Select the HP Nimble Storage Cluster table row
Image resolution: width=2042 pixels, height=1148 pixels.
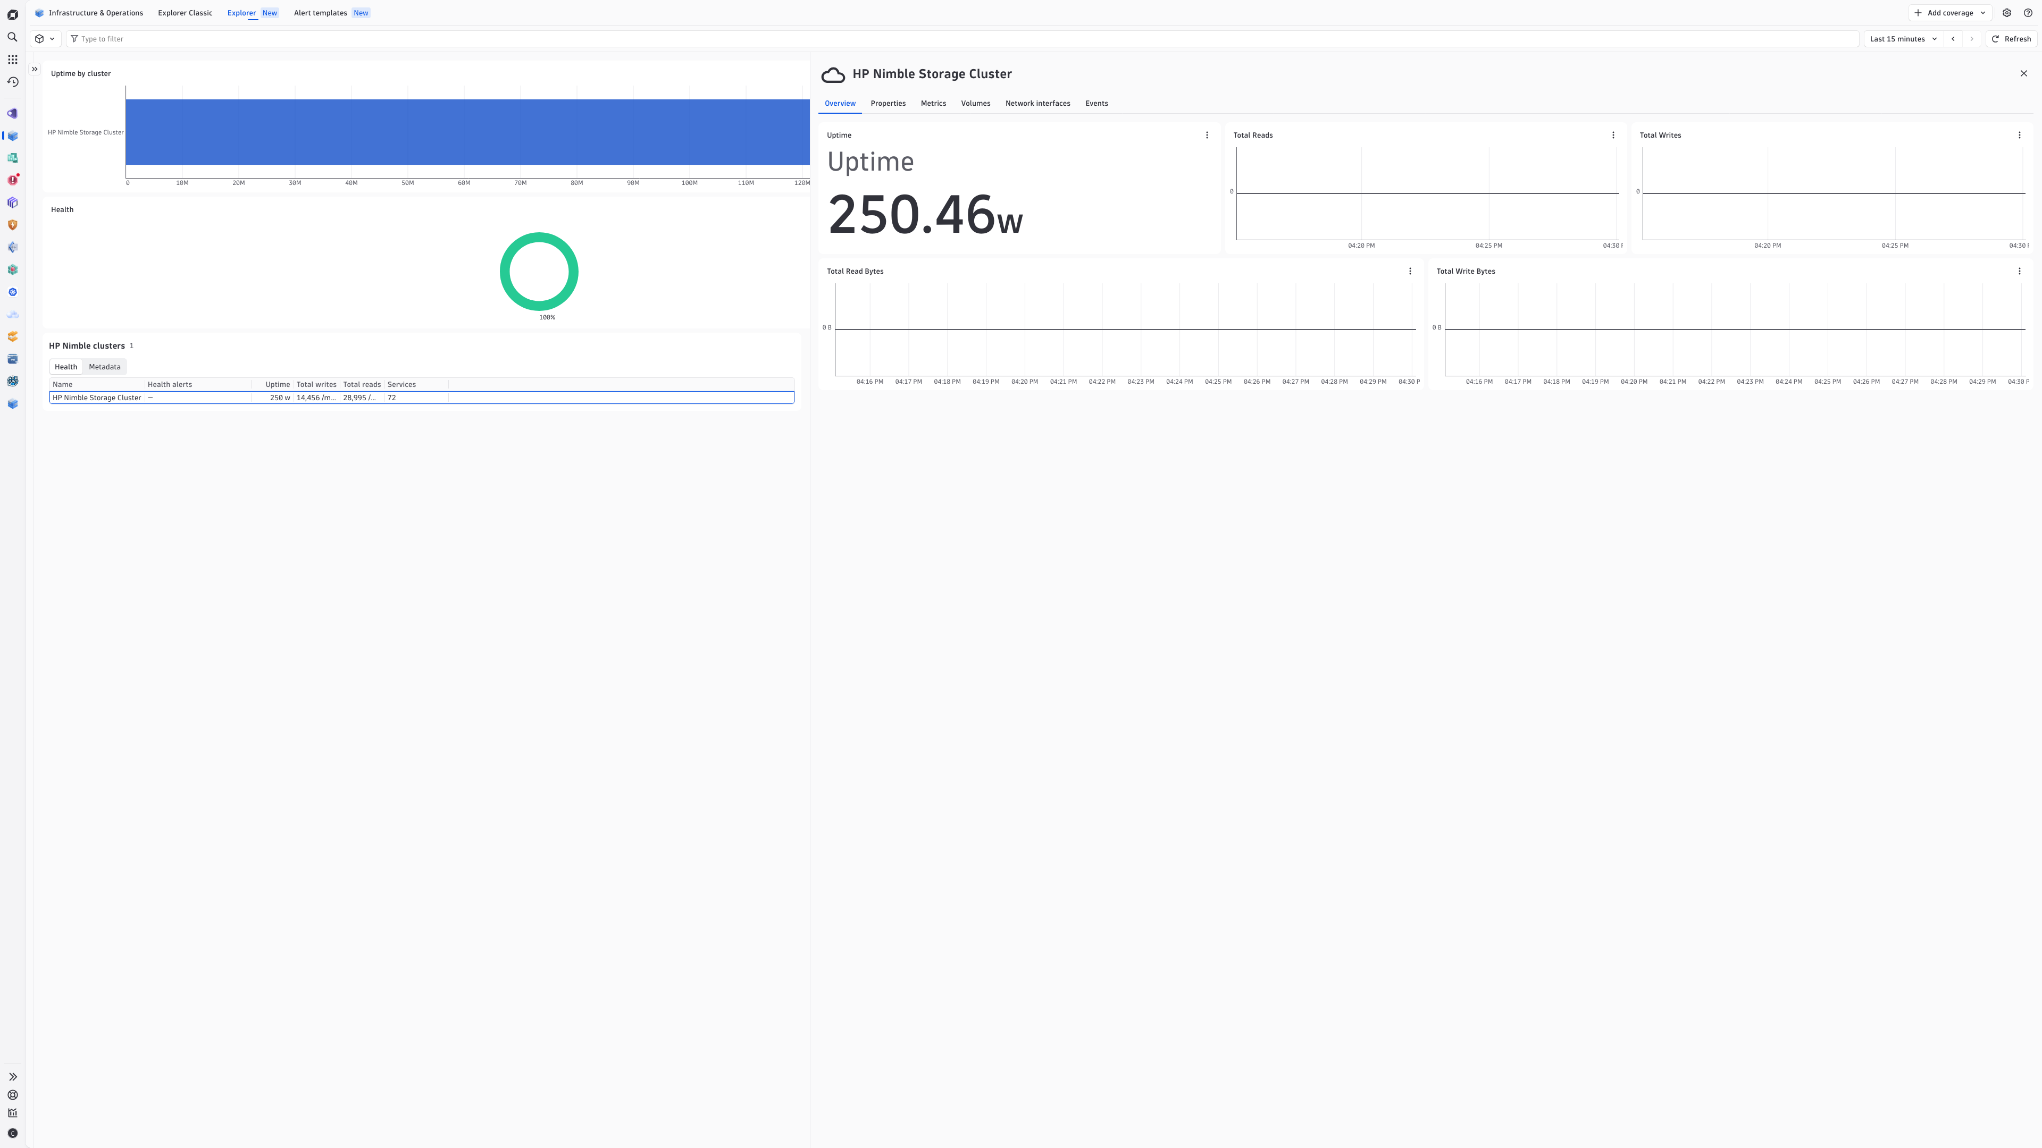coord(421,398)
